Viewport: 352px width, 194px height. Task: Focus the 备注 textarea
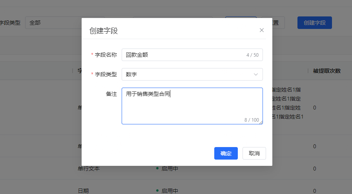coord(192,106)
